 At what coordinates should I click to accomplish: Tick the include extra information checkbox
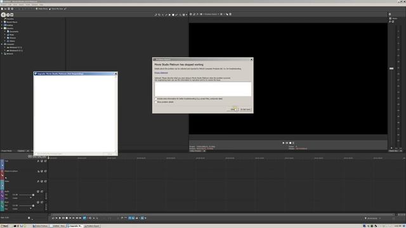156,99
